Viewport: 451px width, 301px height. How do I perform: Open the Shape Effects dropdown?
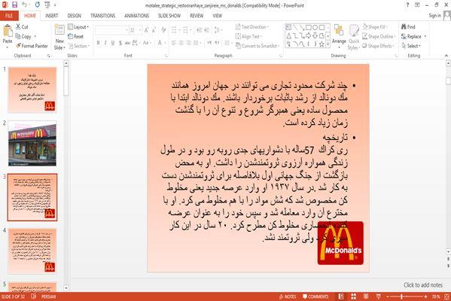[x=378, y=46]
